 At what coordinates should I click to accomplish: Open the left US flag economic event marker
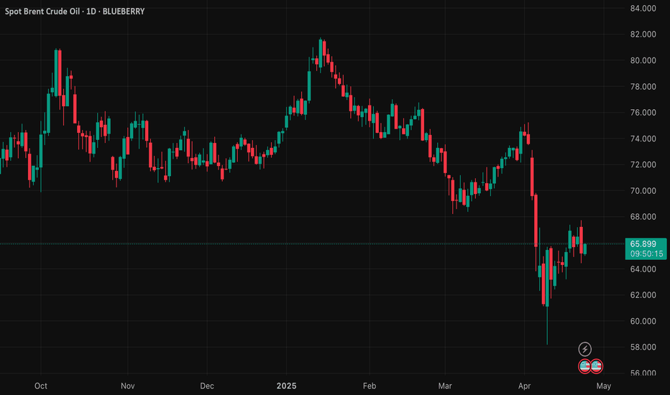click(x=584, y=366)
